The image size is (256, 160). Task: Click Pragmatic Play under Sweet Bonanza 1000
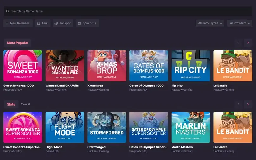pos(13,90)
